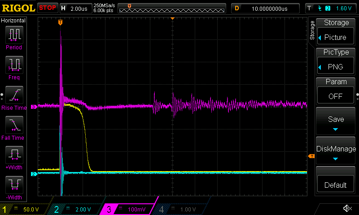Click the trigger level T marker at right edge
This screenshot has height=215, width=359.
(x=311, y=156)
